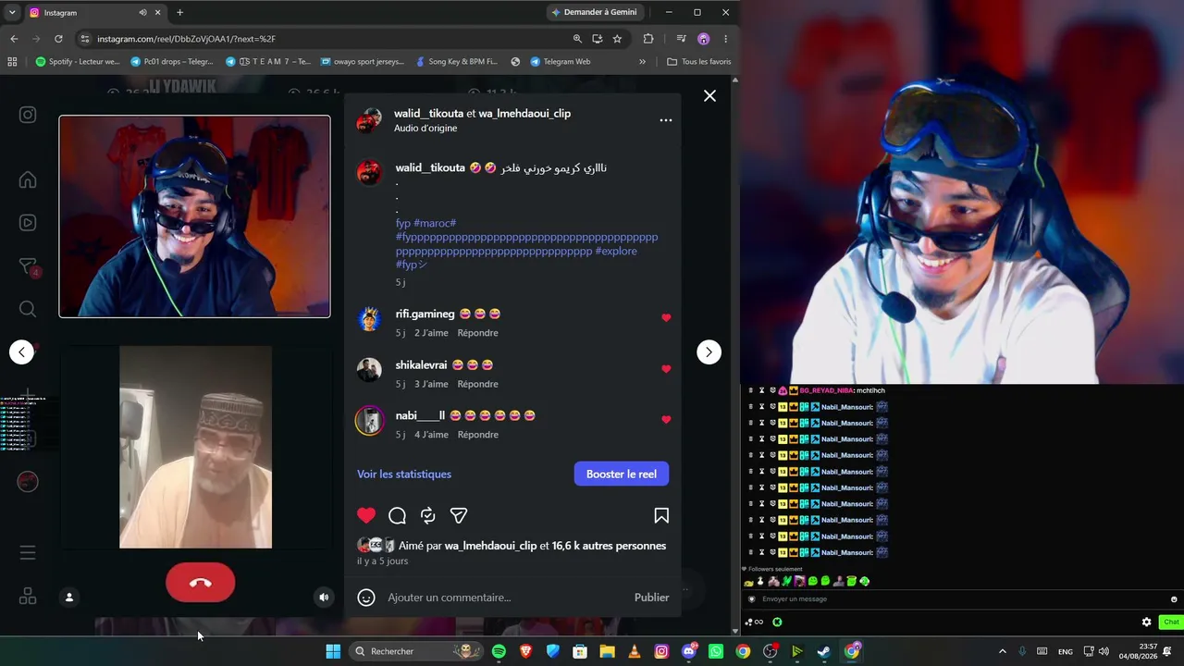Click the Instagram logo in sidebar
This screenshot has width=1184, height=666.
coord(28,115)
